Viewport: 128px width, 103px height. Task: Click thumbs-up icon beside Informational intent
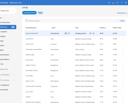coord(66,33)
